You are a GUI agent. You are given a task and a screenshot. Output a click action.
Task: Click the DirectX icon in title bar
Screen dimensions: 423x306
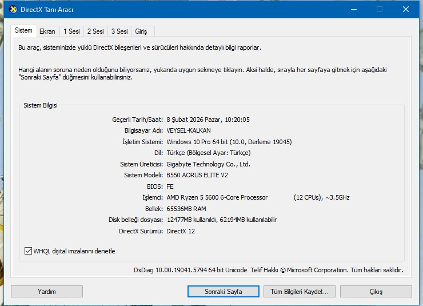(13, 10)
